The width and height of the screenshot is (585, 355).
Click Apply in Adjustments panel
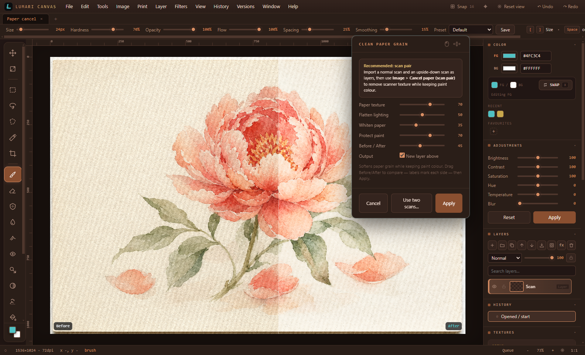point(554,218)
